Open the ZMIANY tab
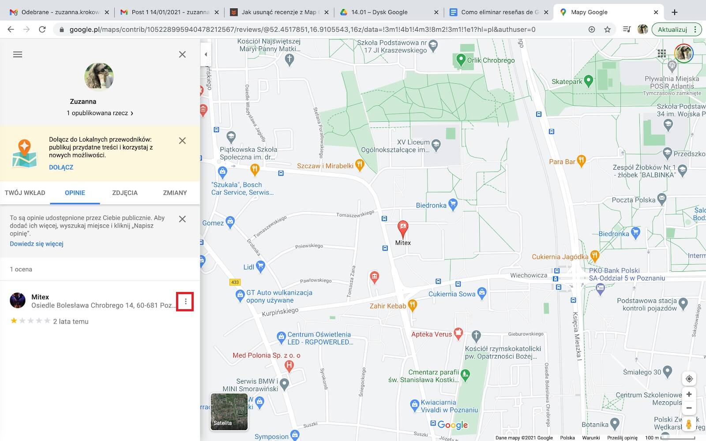706x441 pixels. click(175, 193)
